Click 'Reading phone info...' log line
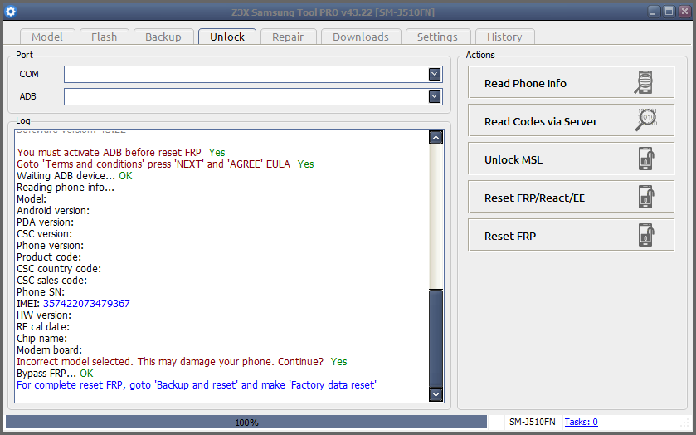The width and height of the screenshot is (696, 435). [66, 187]
